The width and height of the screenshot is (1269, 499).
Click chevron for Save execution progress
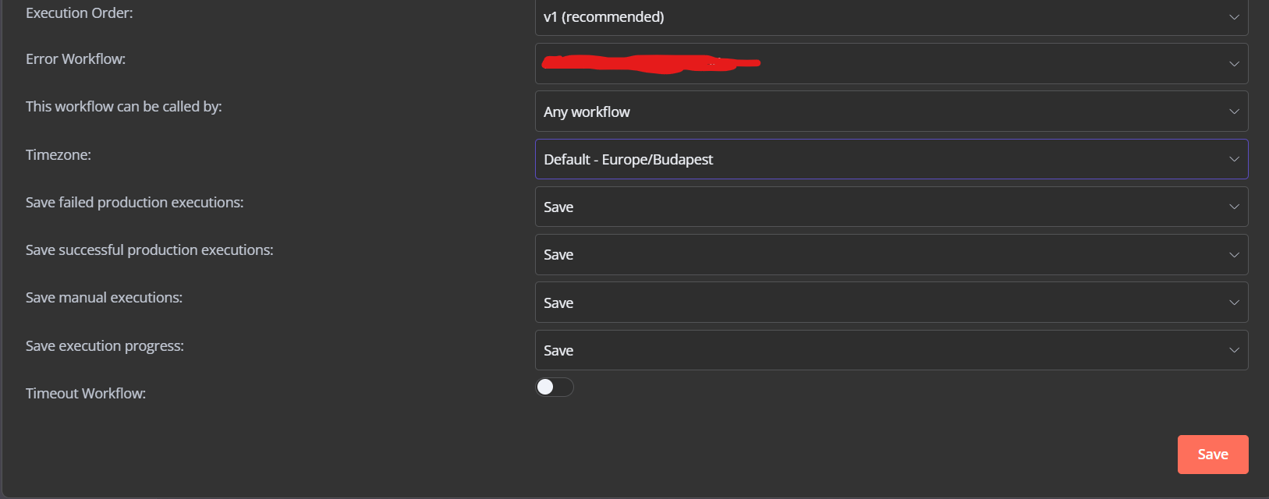1234,350
